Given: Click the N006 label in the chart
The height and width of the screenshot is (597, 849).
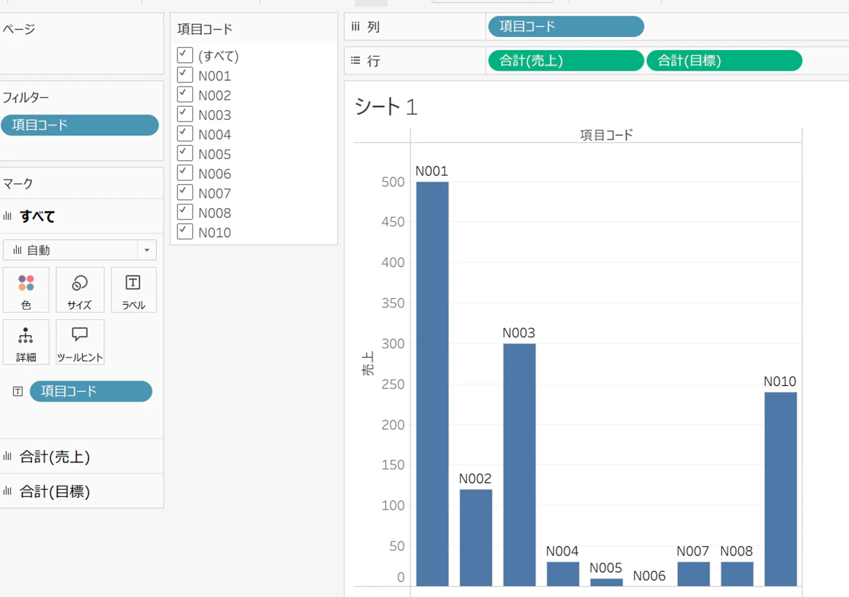Looking at the screenshot, I should click(649, 576).
